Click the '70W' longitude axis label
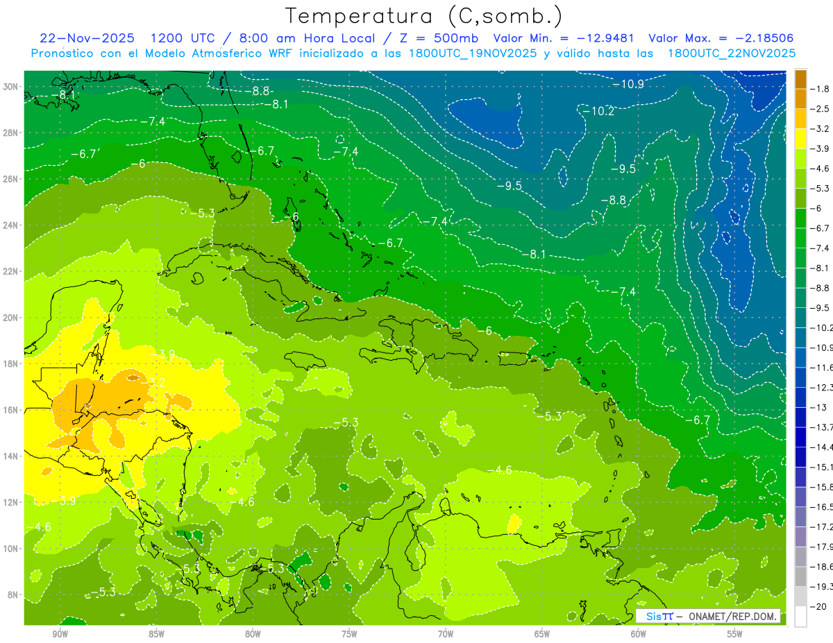Viewport: 833px width, 643px height. [x=446, y=634]
